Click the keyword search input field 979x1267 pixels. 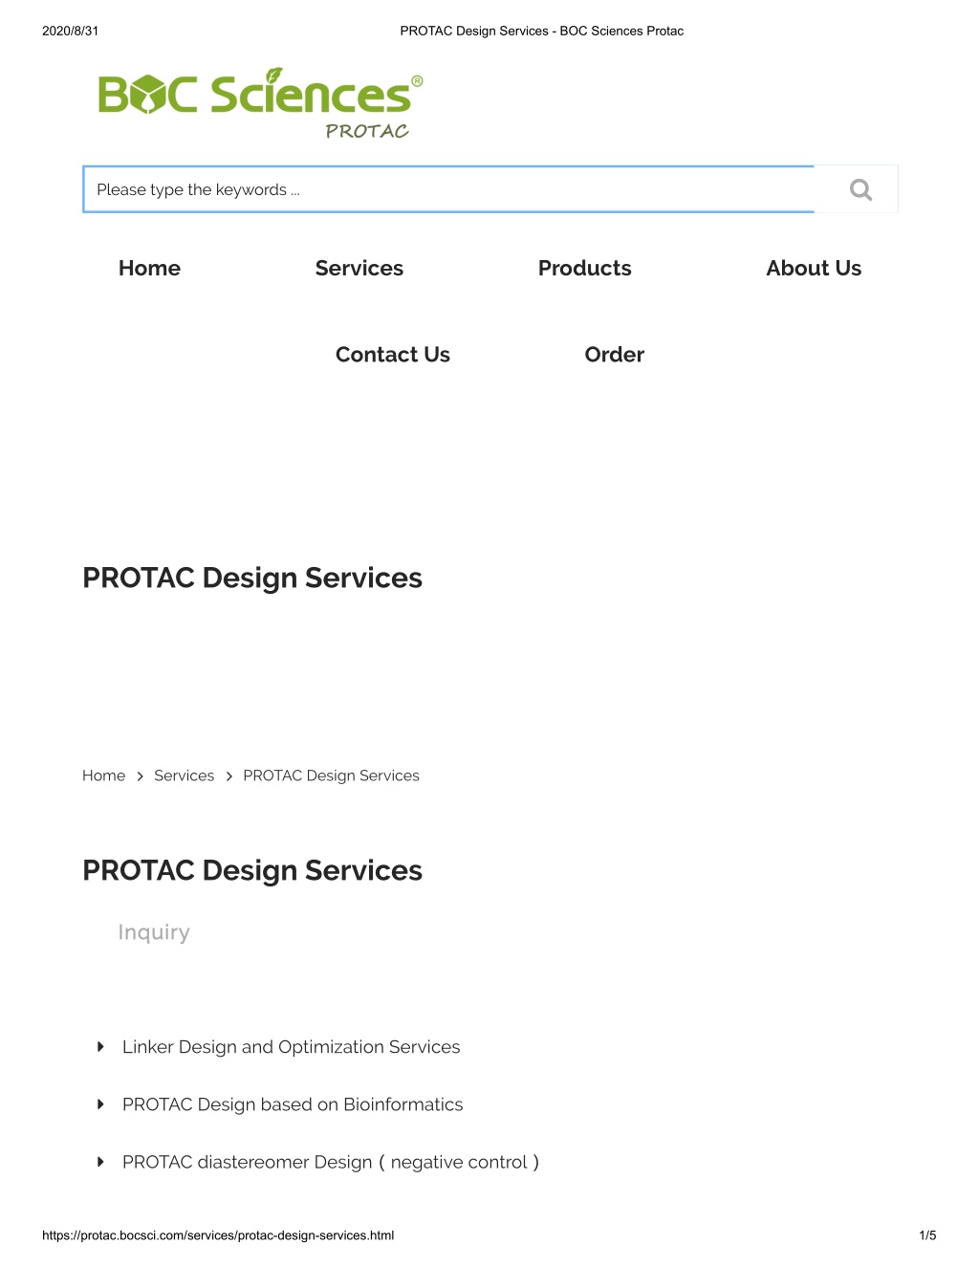[448, 189]
